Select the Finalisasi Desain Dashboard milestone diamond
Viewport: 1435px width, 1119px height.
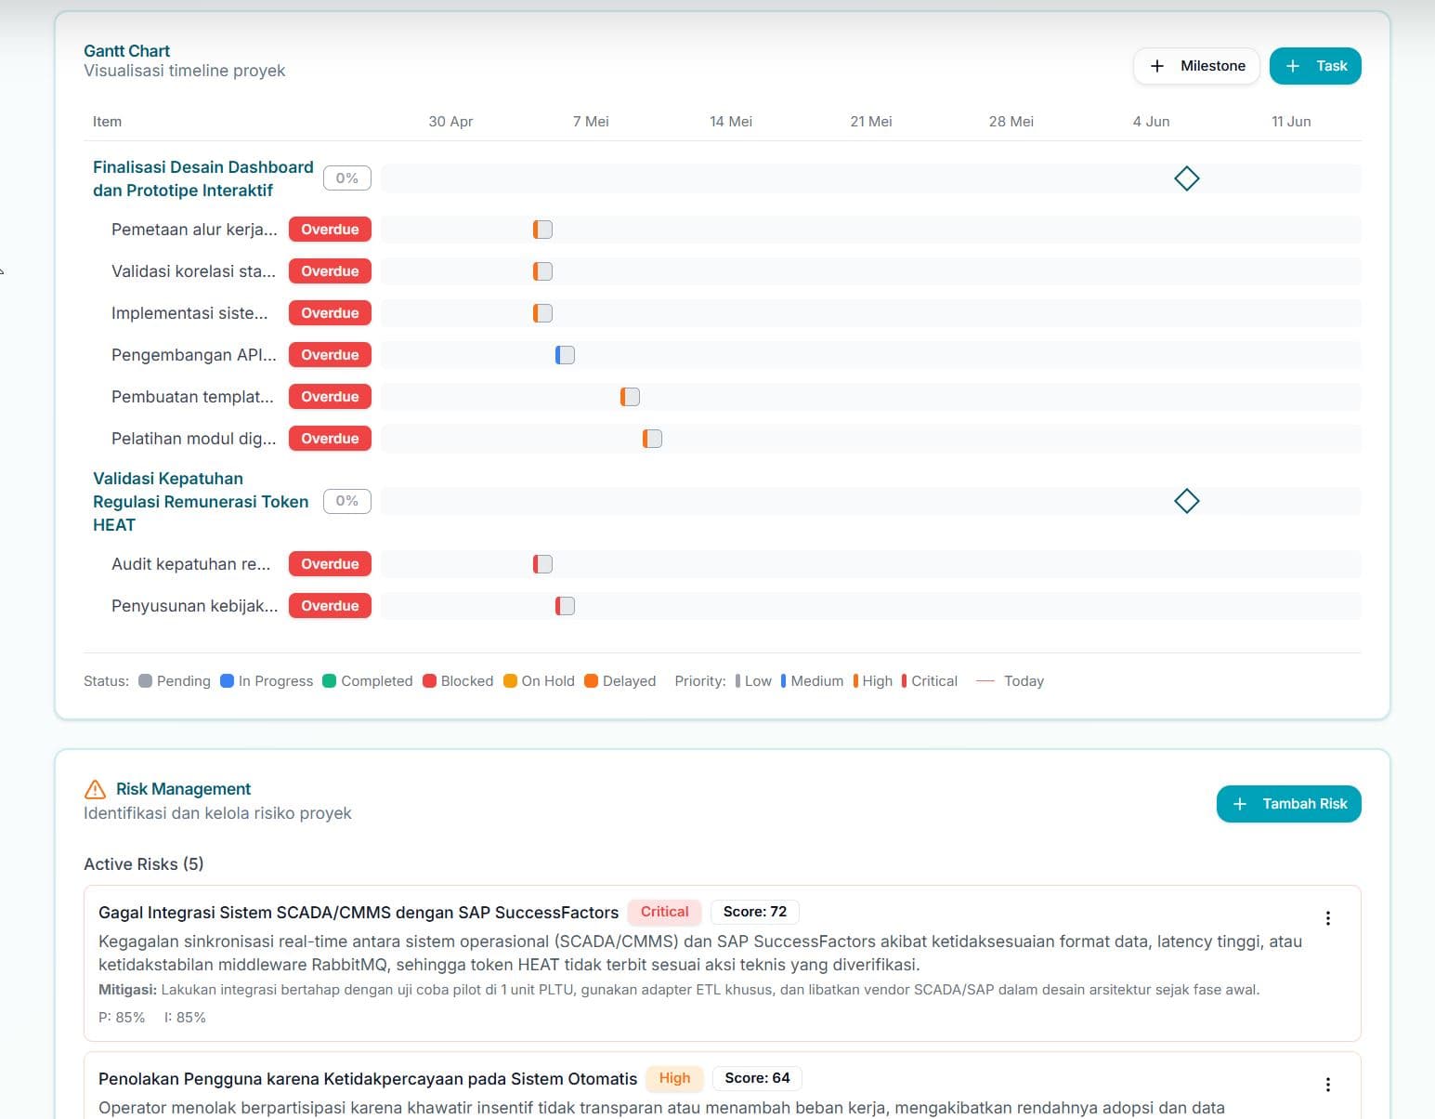click(x=1187, y=178)
